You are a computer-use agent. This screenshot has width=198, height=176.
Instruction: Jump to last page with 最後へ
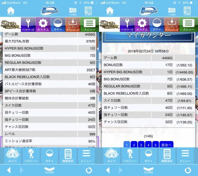(x=166, y=144)
